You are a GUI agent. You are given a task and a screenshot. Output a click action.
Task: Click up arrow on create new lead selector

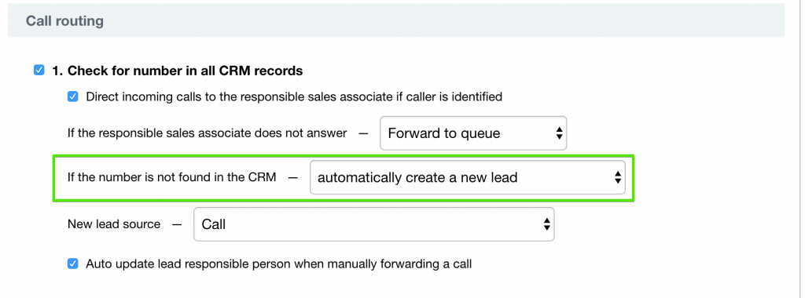point(618,175)
